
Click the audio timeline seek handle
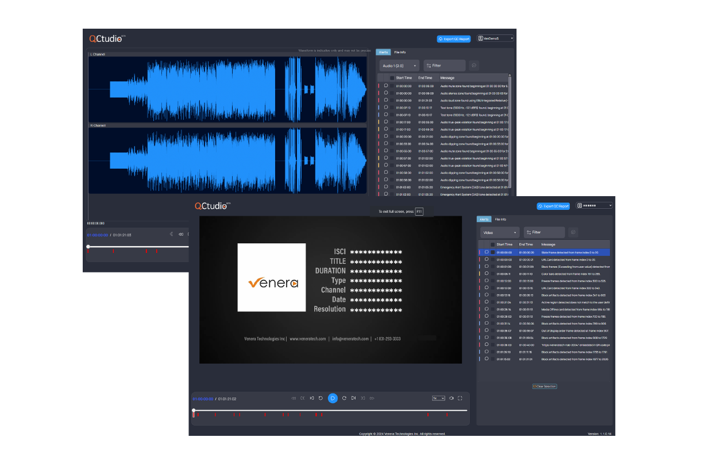[88, 247]
